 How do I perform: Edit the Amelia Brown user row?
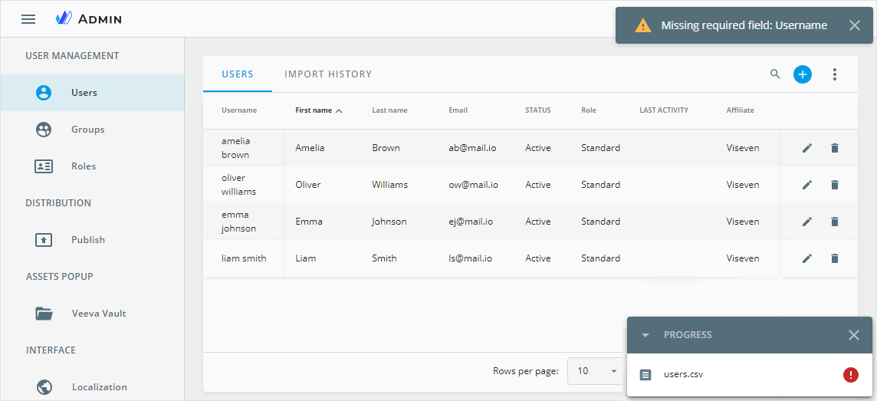point(806,148)
